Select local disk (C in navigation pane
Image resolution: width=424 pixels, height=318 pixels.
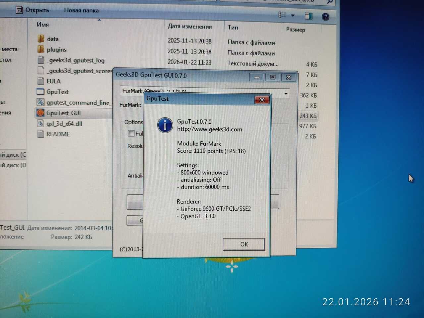tap(13, 155)
